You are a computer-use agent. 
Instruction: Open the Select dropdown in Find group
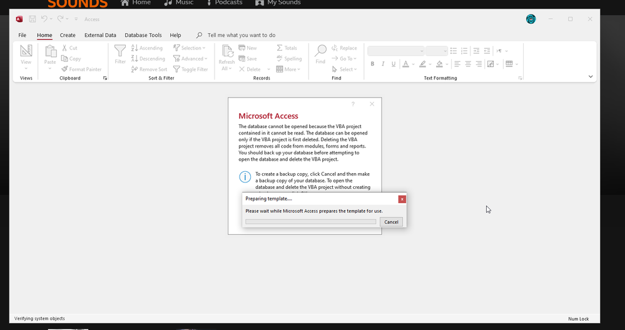pos(344,69)
